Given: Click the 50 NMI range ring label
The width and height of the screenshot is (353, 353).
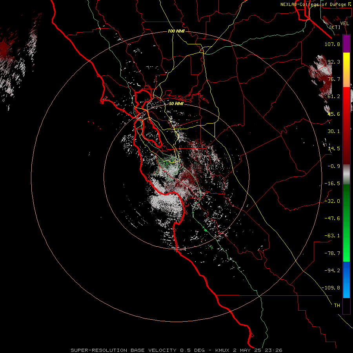Looking at the screenshot, I should point(176,104).
